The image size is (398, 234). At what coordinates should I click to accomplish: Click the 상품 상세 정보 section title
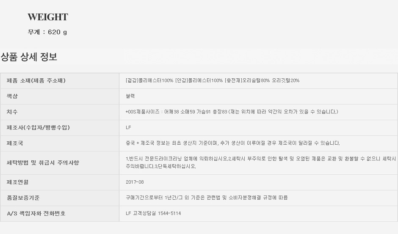click(29, 57)
